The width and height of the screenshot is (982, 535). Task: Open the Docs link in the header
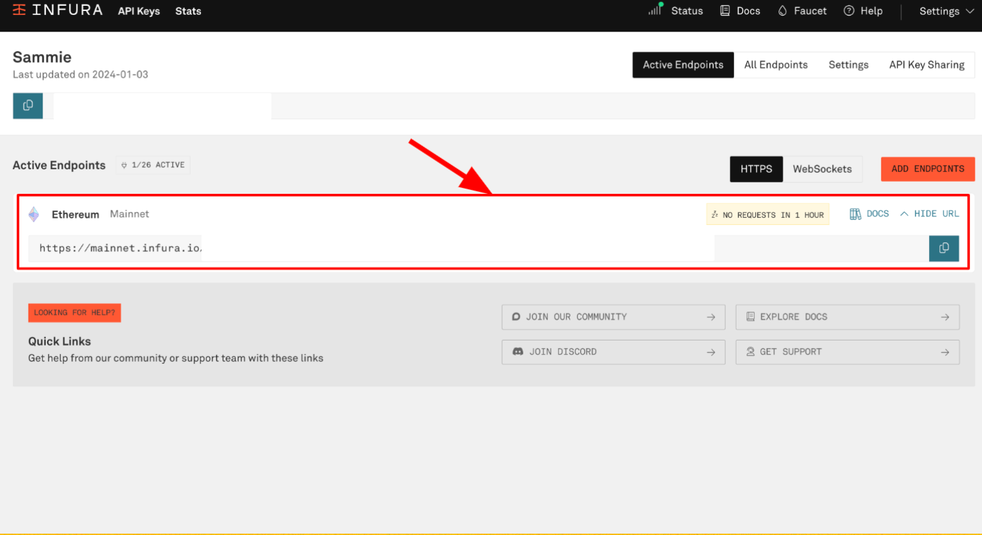click(x=748, y=11)
